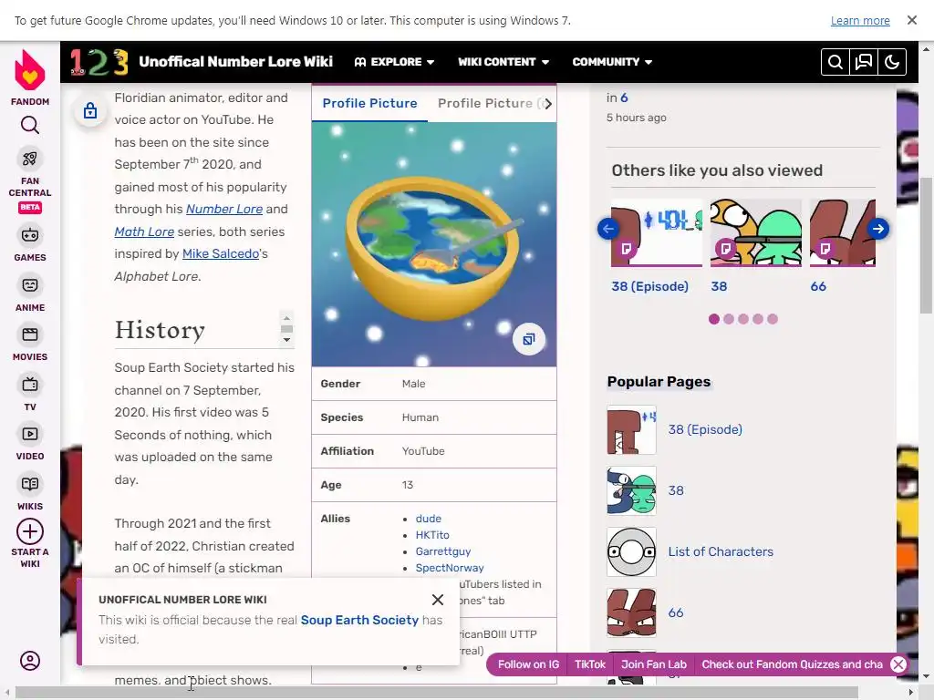The height and width of the screenshot is (700, 934).
Task: Click the TikTok promo link
Action: pos(590,664)
